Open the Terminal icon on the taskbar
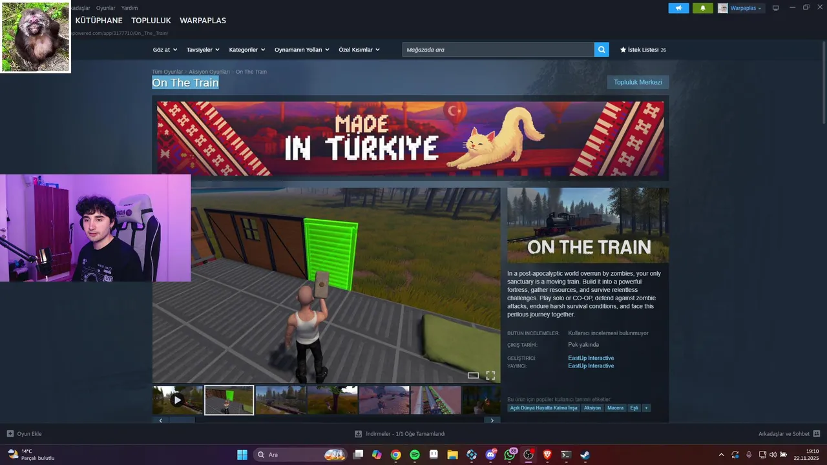This screenshot has width=827, height=465. click(566, 455)
